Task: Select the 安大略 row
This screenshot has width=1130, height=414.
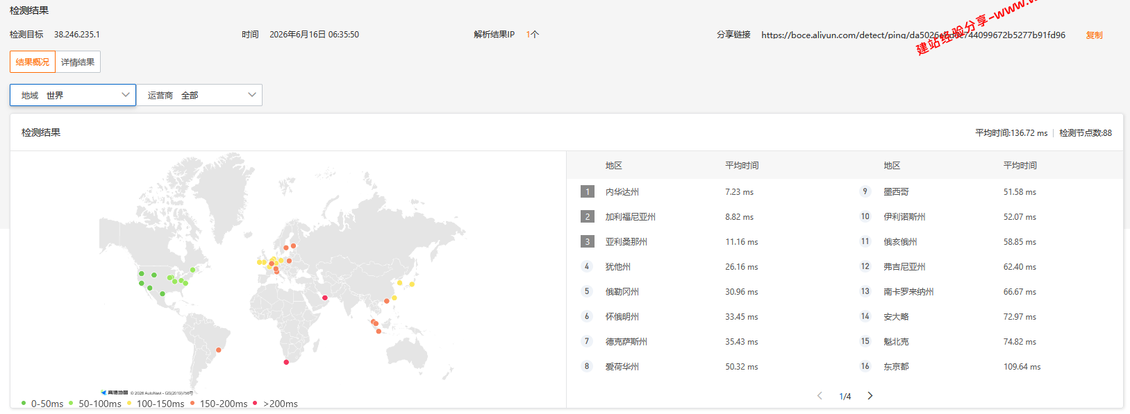Action: point(983,317)
